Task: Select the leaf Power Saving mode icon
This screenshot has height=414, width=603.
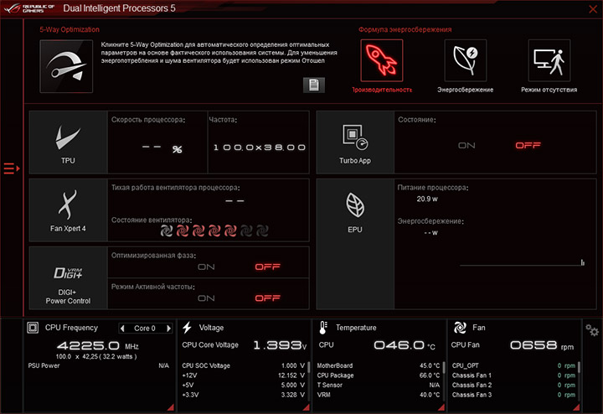Action: coord(466,60)
